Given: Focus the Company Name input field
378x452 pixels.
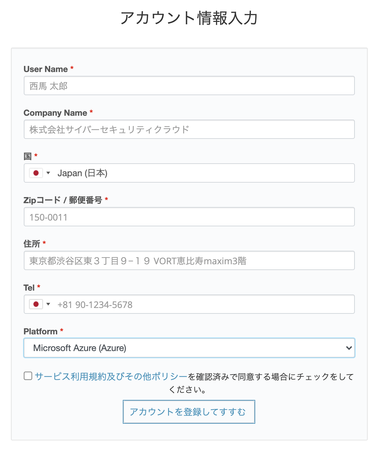Looking at the screenshot, I should (x=189, y=129).
